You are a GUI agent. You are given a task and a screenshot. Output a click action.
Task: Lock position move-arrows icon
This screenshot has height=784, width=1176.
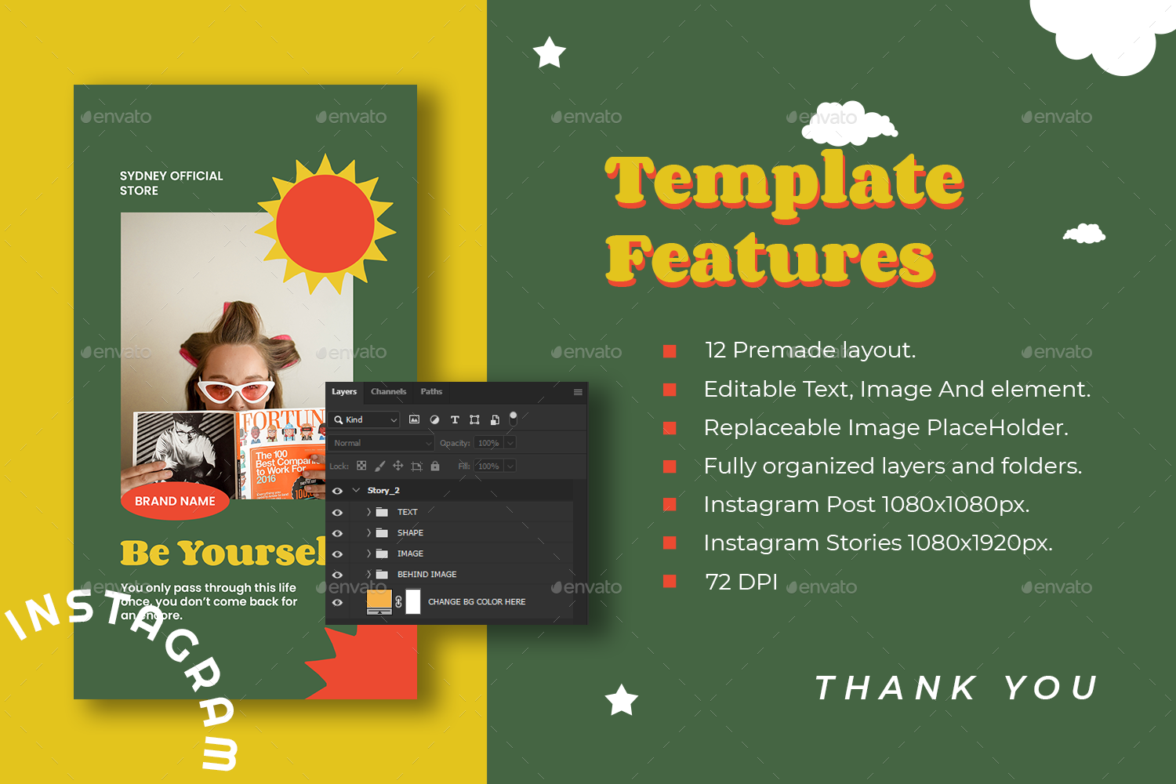397,466
